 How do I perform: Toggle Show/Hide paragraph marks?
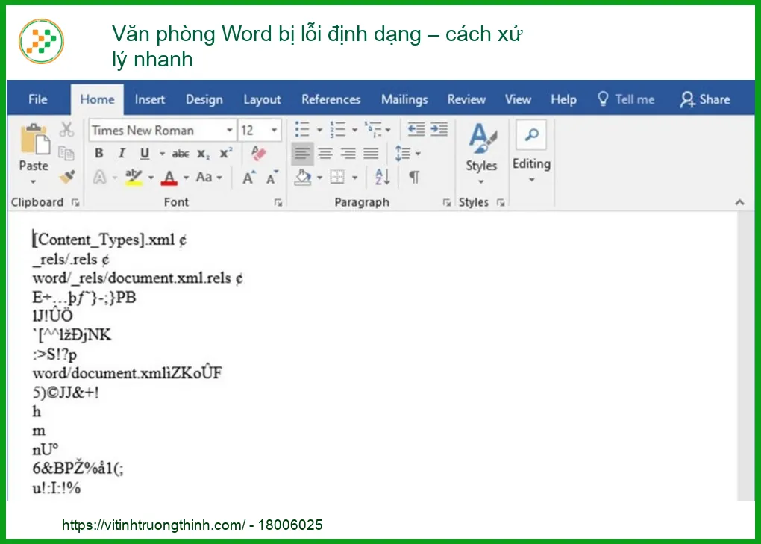click(414, 177)
